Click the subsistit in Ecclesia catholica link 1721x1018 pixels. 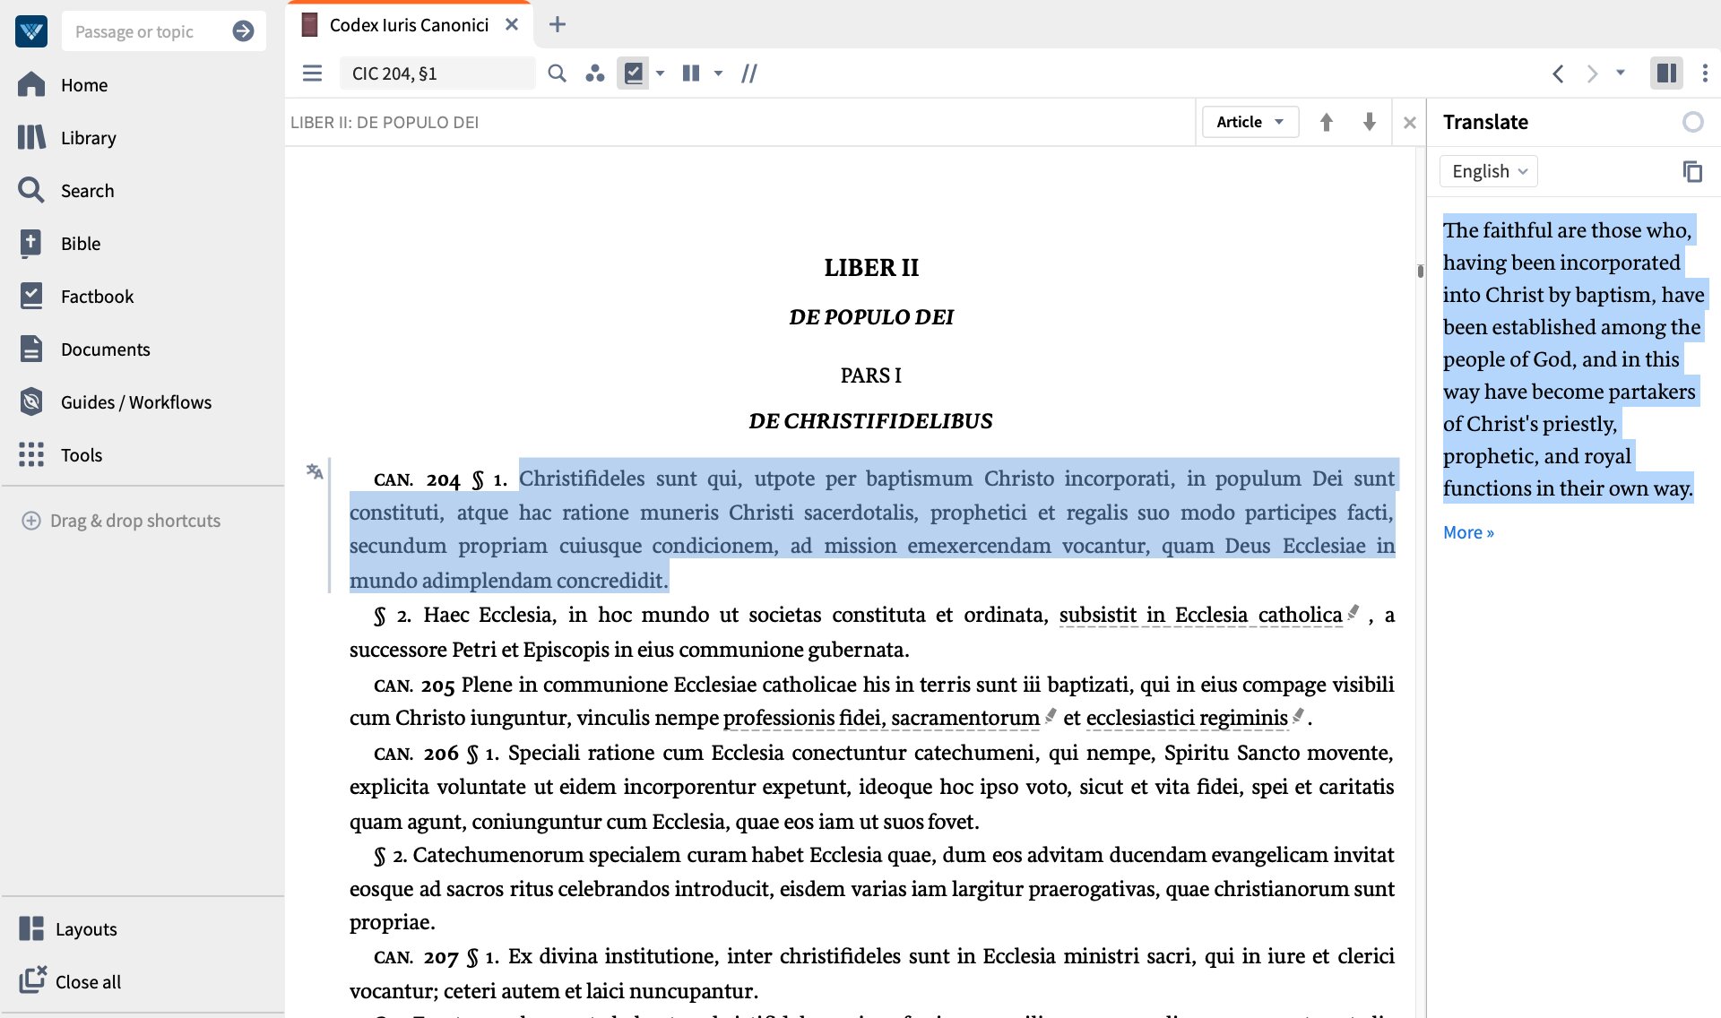click(1200, 615)
